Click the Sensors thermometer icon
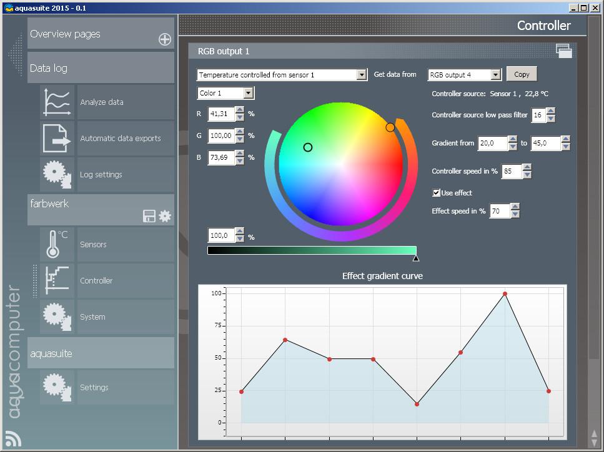Screen dimensions: 604x452 point(57,245)
